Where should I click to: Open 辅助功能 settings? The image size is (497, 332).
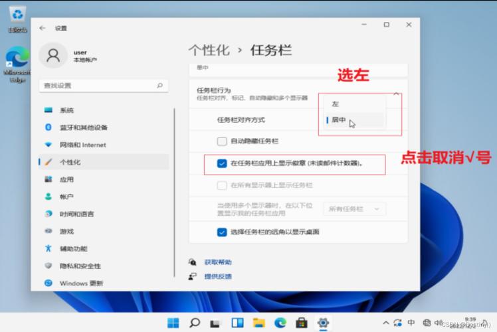point(104,248)
